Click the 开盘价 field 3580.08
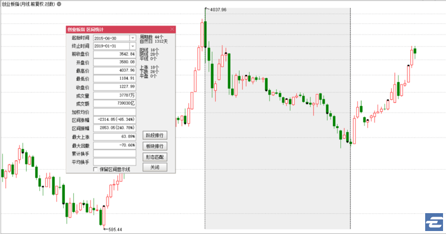 point(115,62)
